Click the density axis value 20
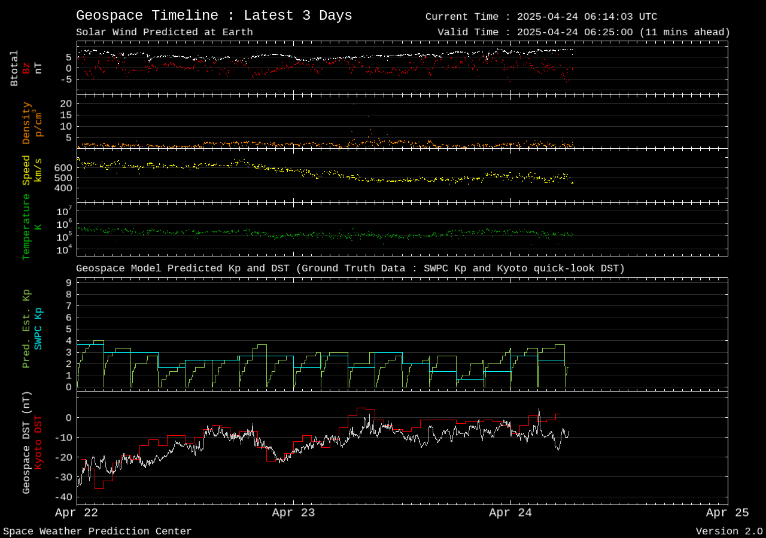This screenshot has width=766, height=538. pos(66,103)
